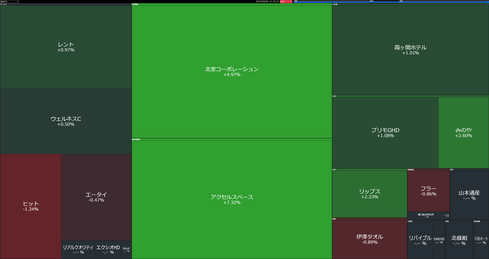
Task: Click the 後場 session marker on timeline
Action: pyautogui.click(x=401, y=1)
